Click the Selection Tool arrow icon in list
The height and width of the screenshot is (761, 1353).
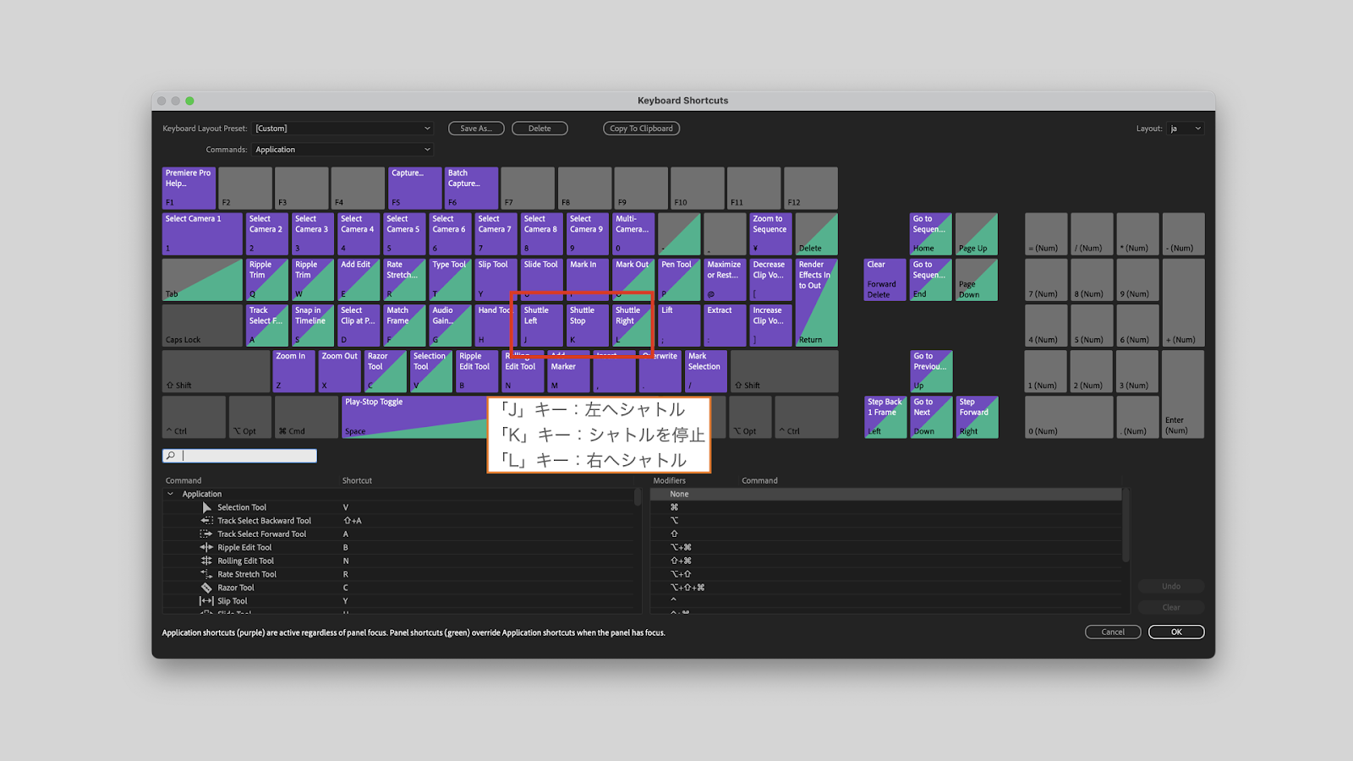[206, 507]
